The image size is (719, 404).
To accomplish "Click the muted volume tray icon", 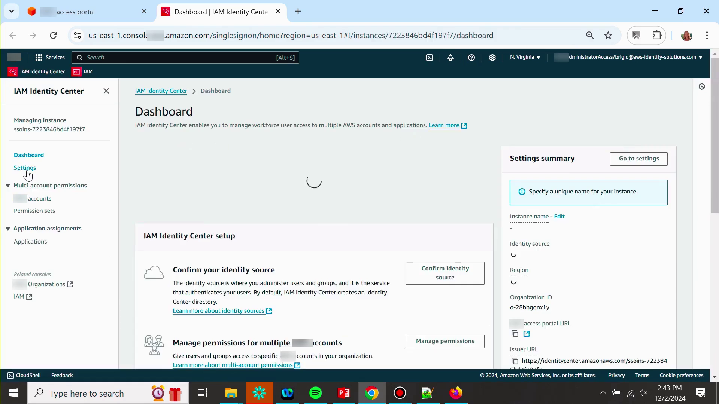I will [x=643, y=393].
